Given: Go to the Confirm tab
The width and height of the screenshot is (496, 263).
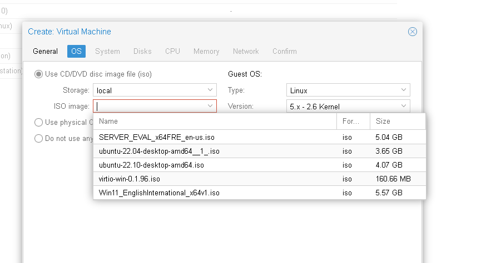Looking at the screenshot, I should (284, 52).
